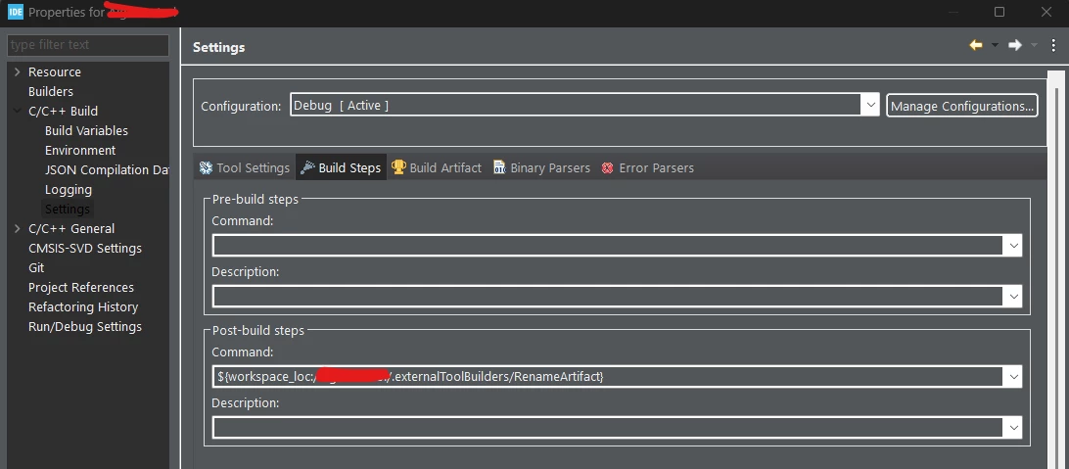Viewport: 1069px width, 469px height.
Task: Click the Pre-build Description input field
Action: tap(608, 296)
